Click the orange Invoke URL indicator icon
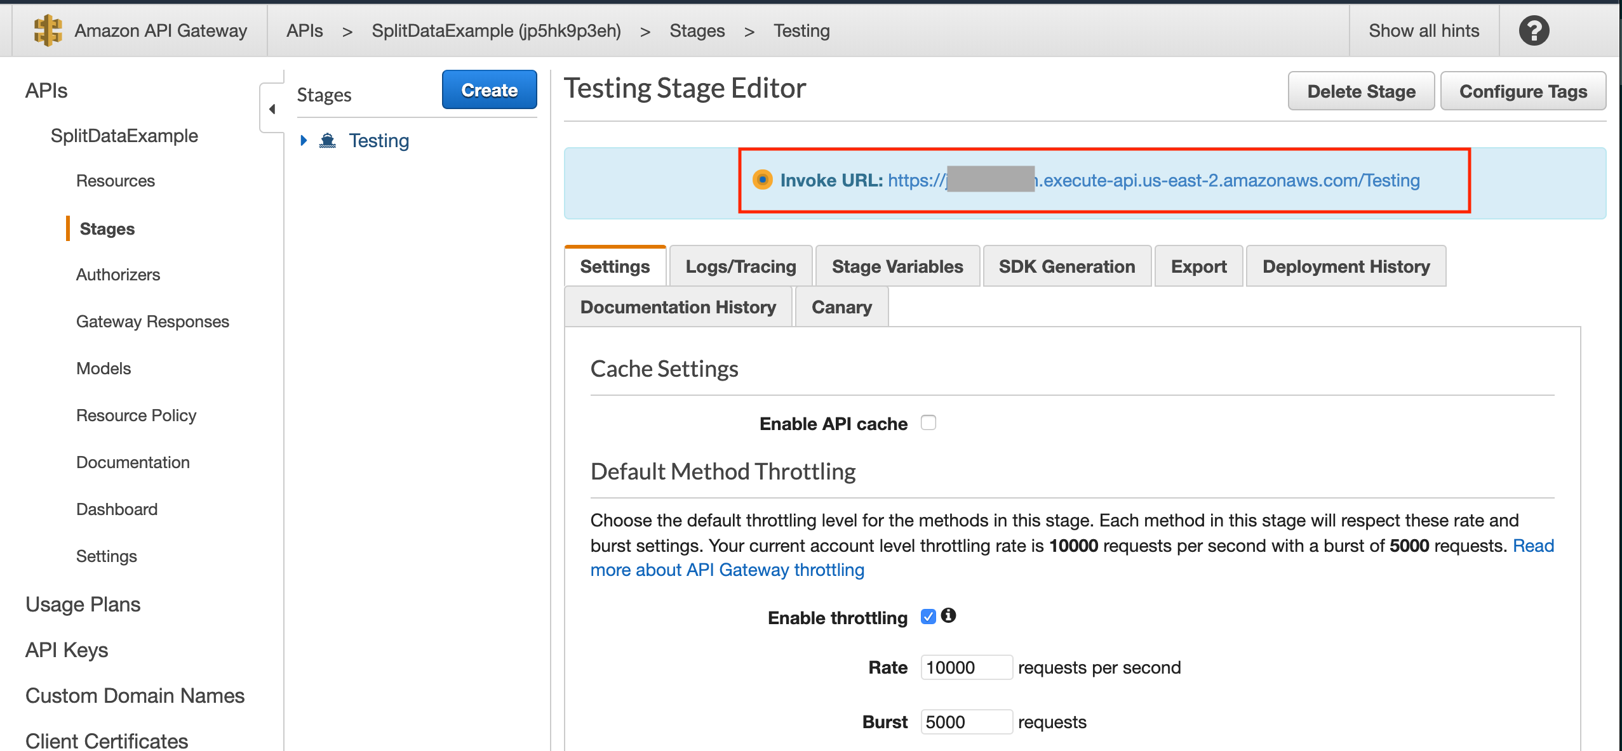Screen dimensions: 1622x751 point(762,180)
